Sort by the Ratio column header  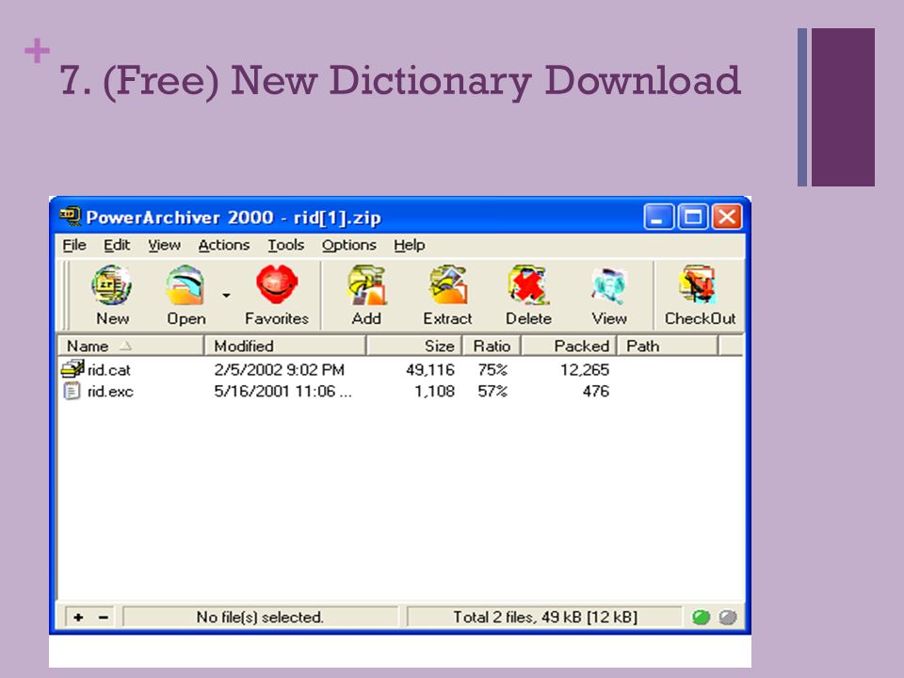point(492,346)
